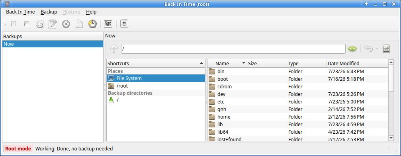Open the Backup menu
Viewport: 401px width, 156px height.
[49, 12]
